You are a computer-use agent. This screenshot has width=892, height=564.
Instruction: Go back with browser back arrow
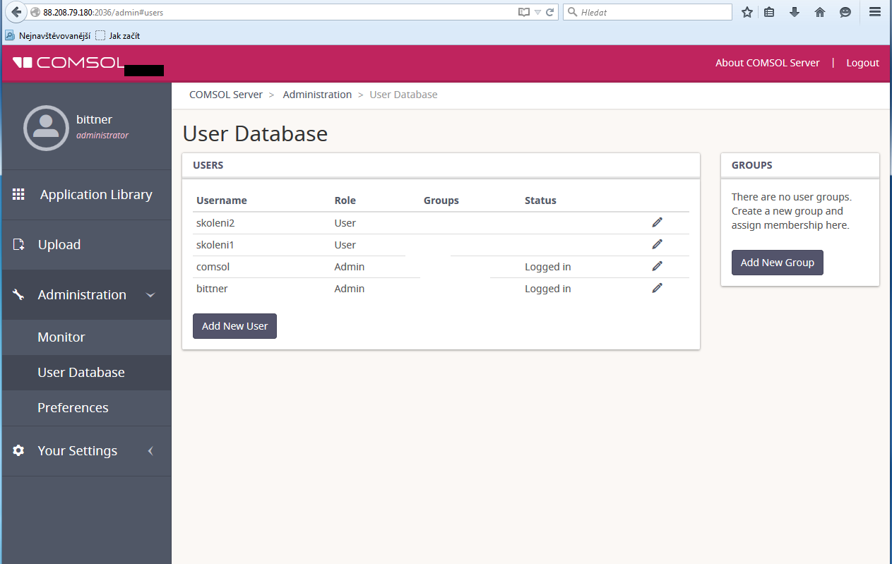(16, 12)
